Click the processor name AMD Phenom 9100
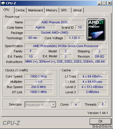This screenshot has height=129, width=113. tap(55, 22)
